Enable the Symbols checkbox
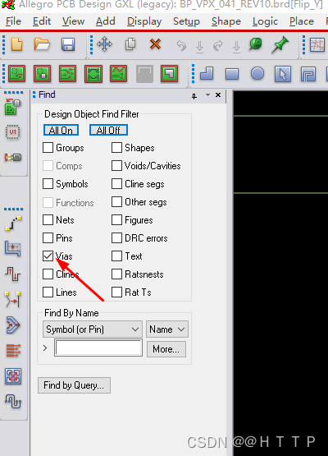This screenshot has height=456, width=328. 48,184
